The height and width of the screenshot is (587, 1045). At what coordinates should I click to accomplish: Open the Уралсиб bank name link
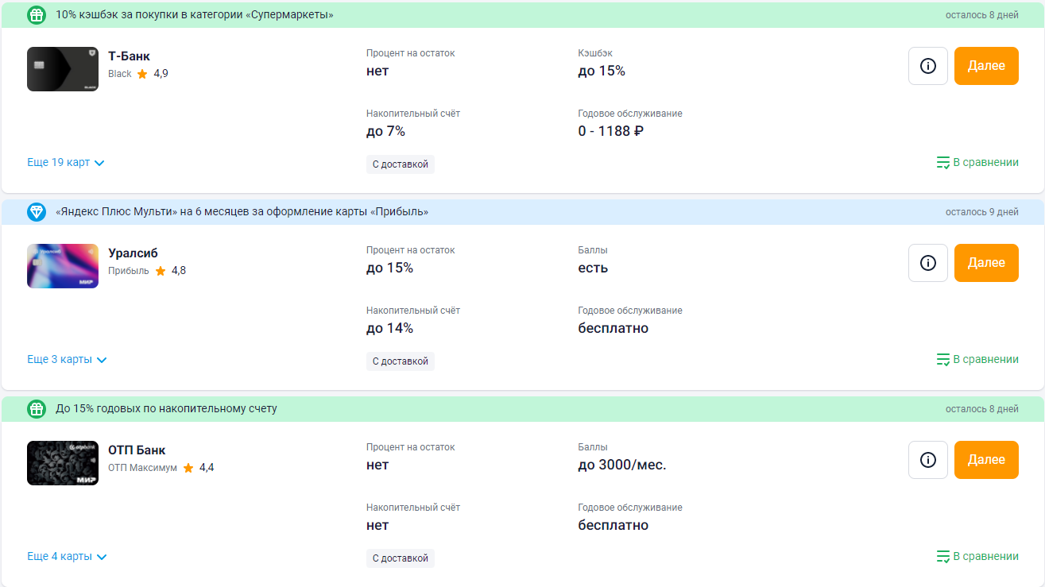point(133,253)
